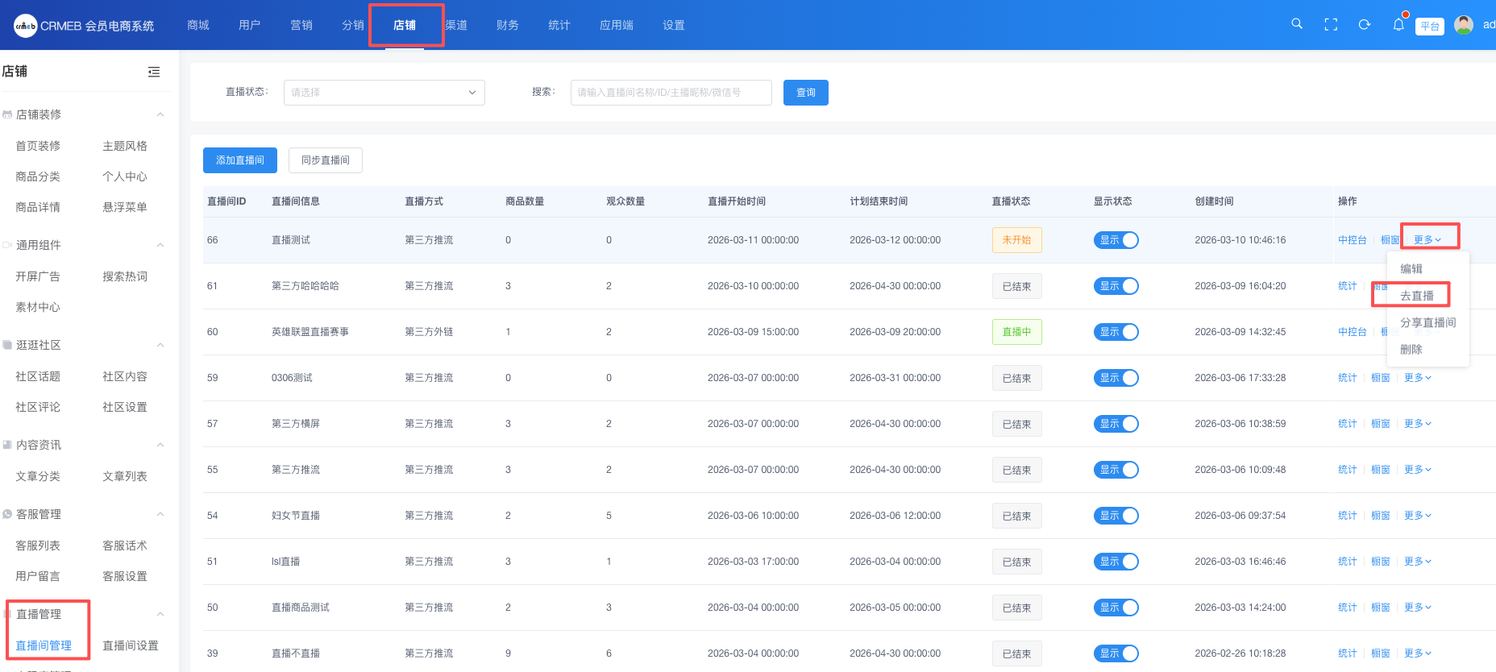Expand 更多 dropdown for room 59
The width and height of the screenshot is (1496, 672).
click(1417, 378)
